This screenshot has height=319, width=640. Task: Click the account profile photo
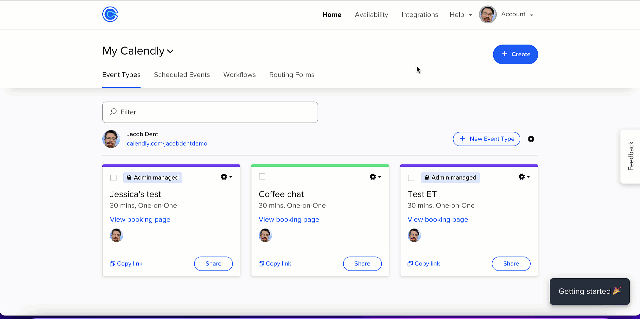488,14
